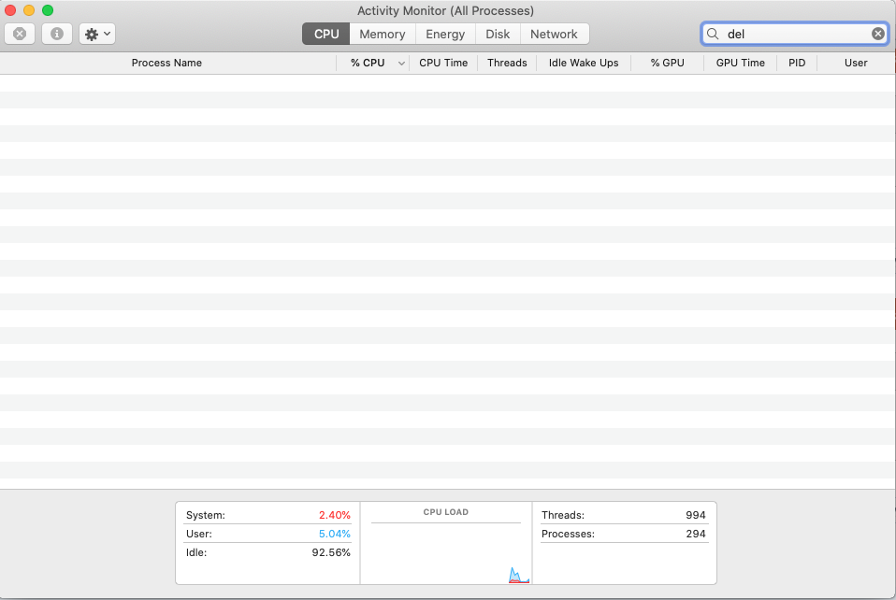Clear the search field with the X button

pyautogui.click(x=878, y=34)
